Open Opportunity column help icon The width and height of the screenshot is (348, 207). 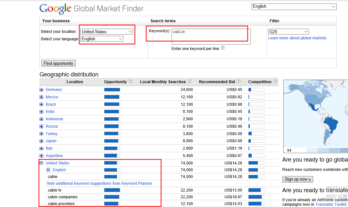(131, 81)
